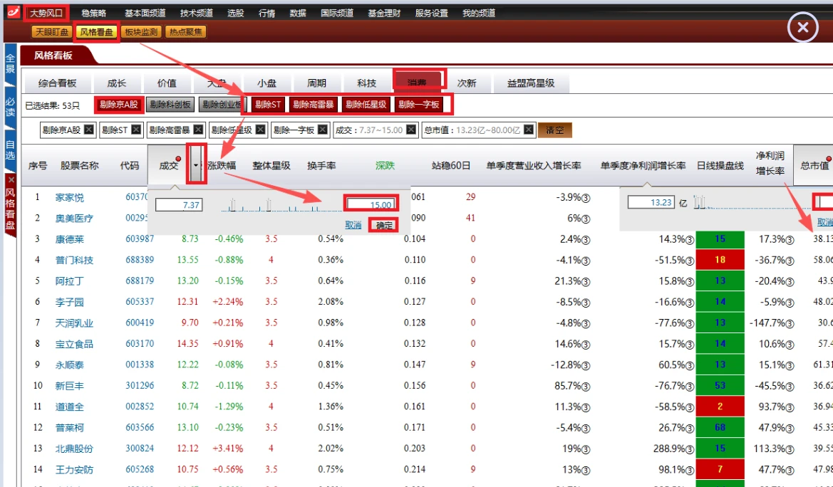Remove the 成交 7.37~15.00 filter chip

click(411, 130)
